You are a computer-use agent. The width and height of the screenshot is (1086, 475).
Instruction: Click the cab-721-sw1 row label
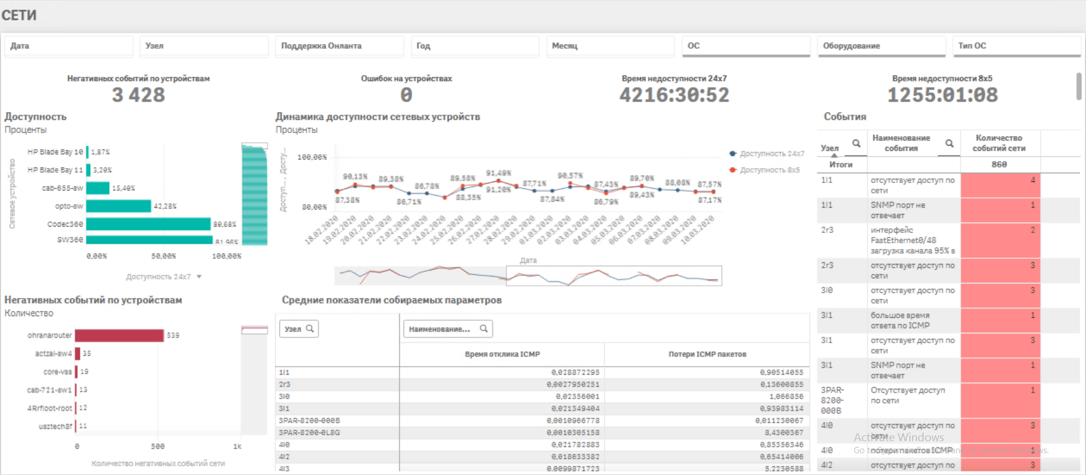[x=49, y=390]
